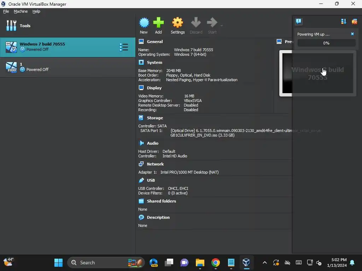This screenshot has width=362, height=271.
Task: Open the File menu
Action: (x=6, y=11)
